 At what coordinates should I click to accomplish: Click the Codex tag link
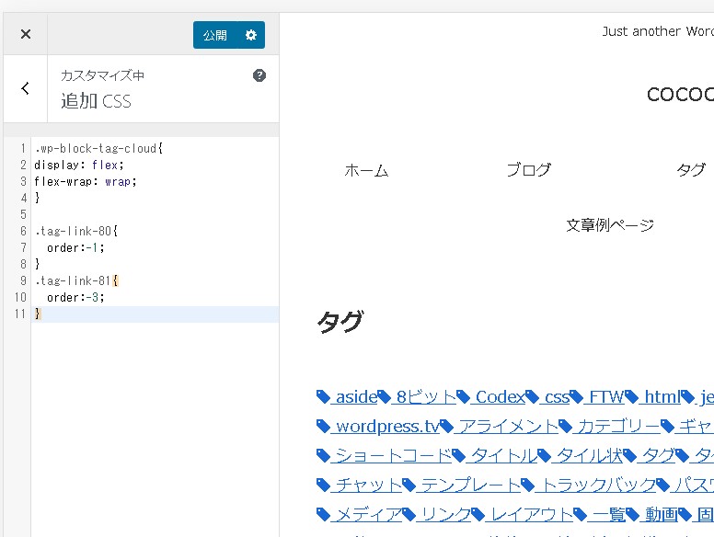point(500,397)
